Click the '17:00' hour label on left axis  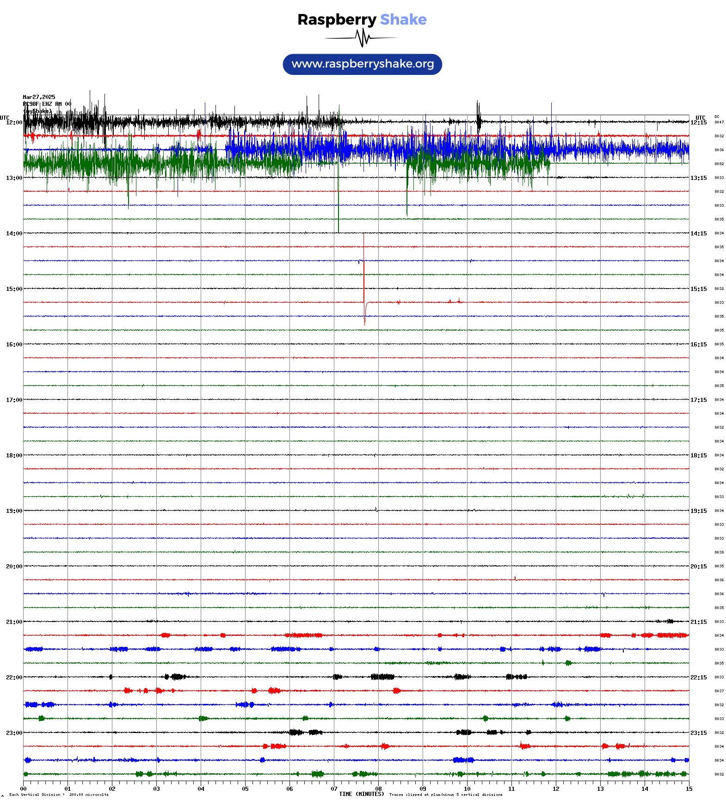tap(14, 400)
